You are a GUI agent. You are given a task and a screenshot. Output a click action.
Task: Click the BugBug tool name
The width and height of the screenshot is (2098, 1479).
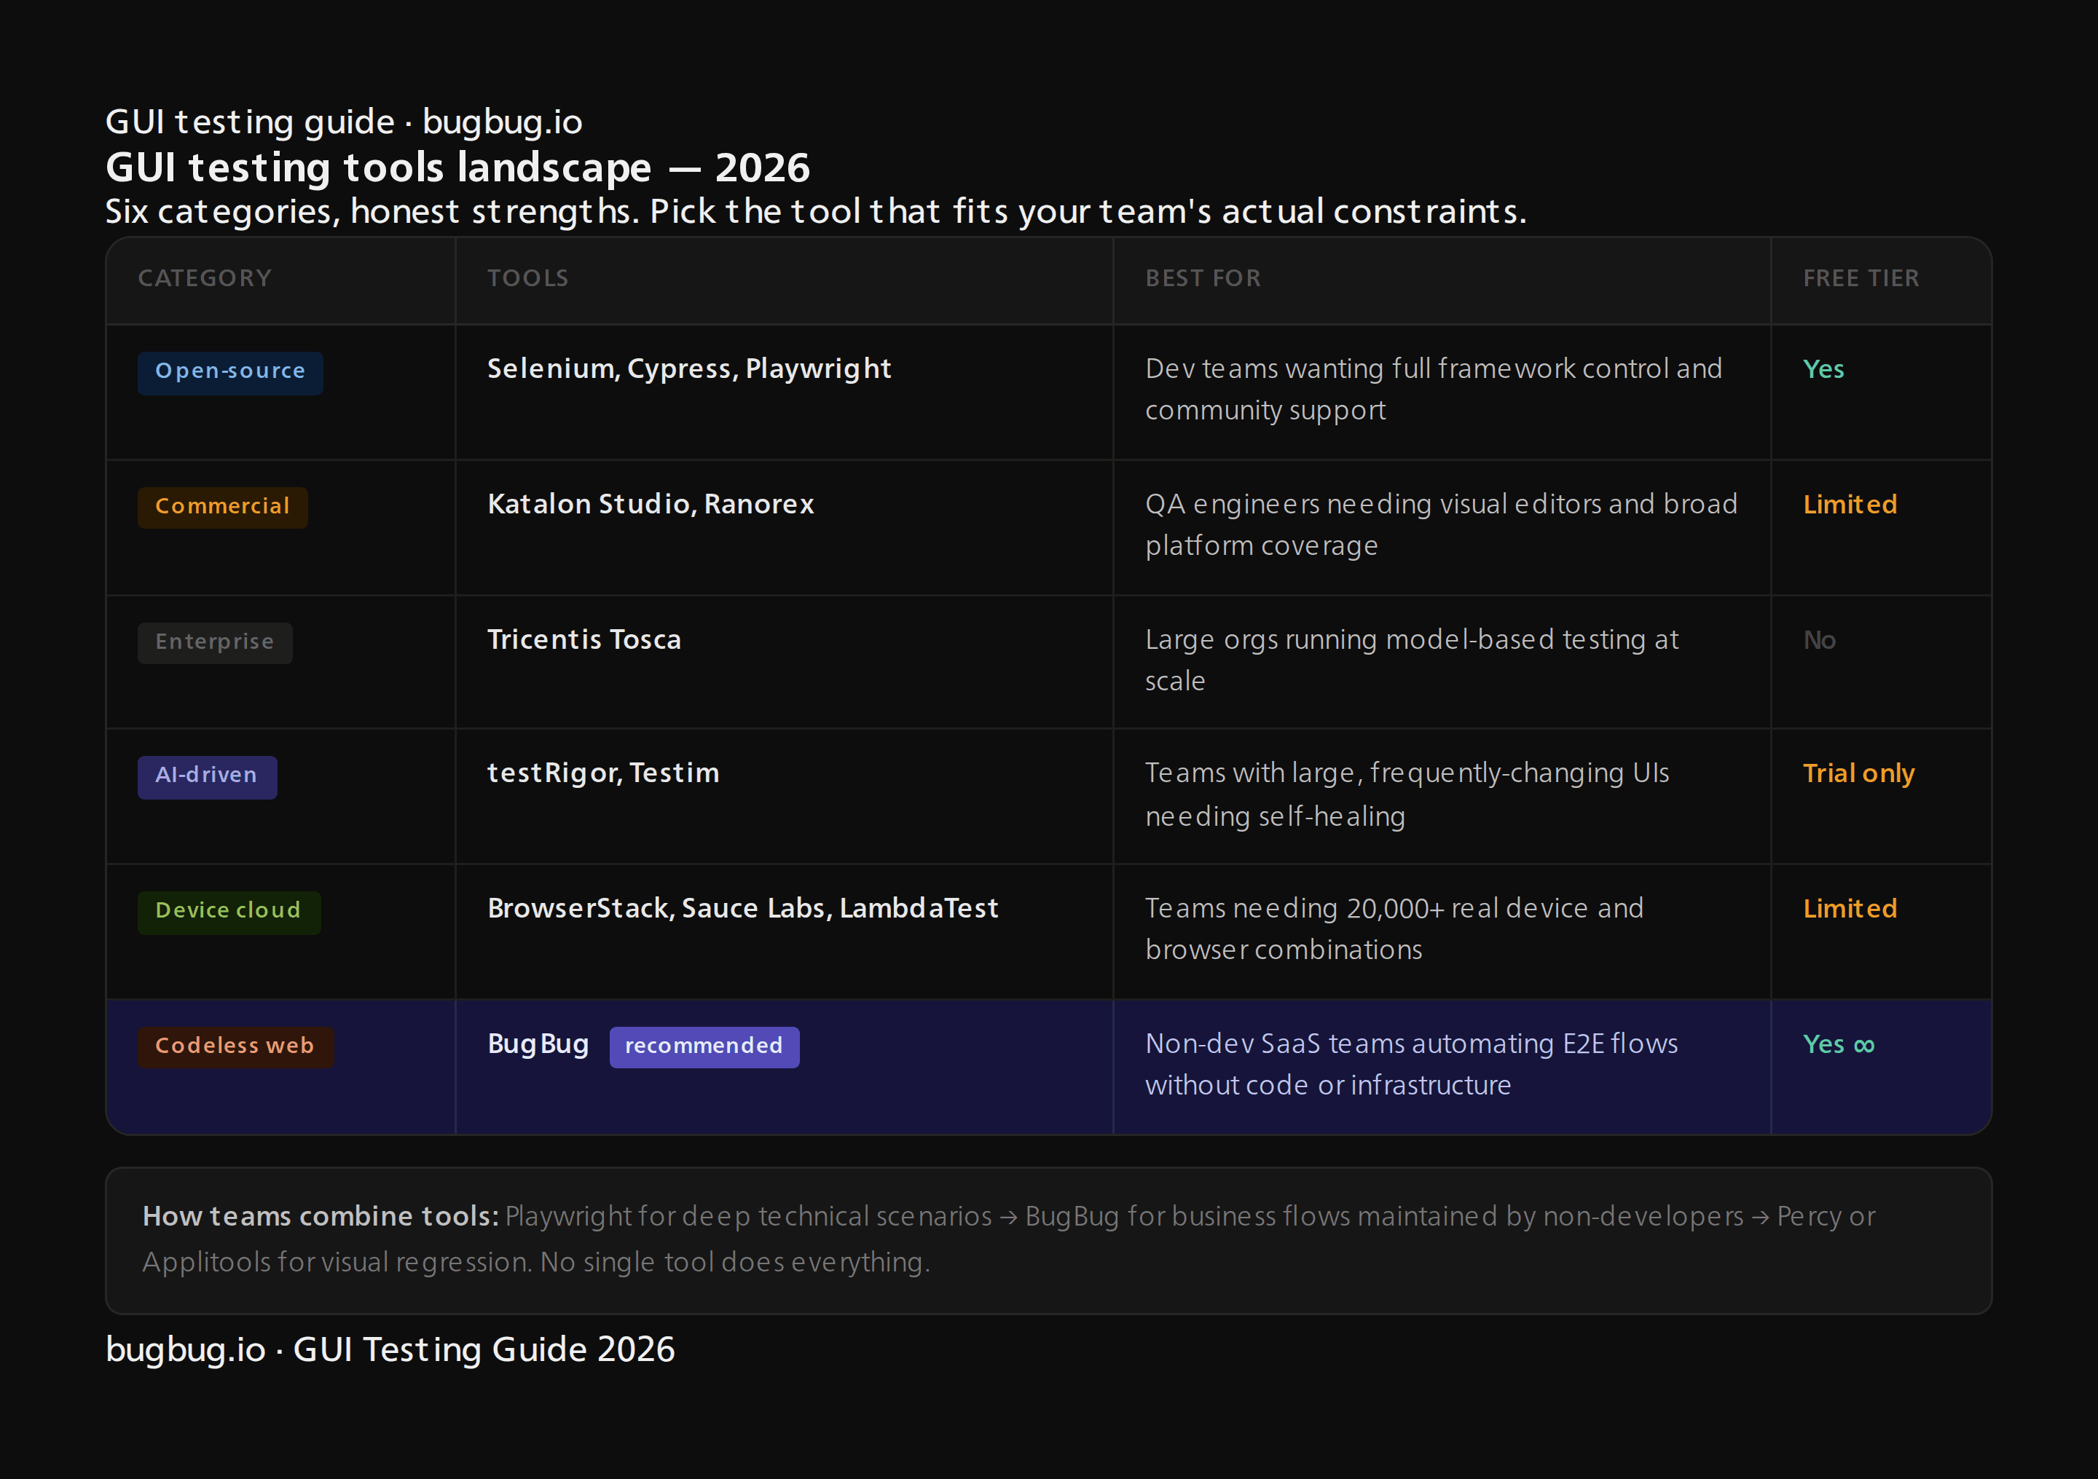tap(538, 1044)
